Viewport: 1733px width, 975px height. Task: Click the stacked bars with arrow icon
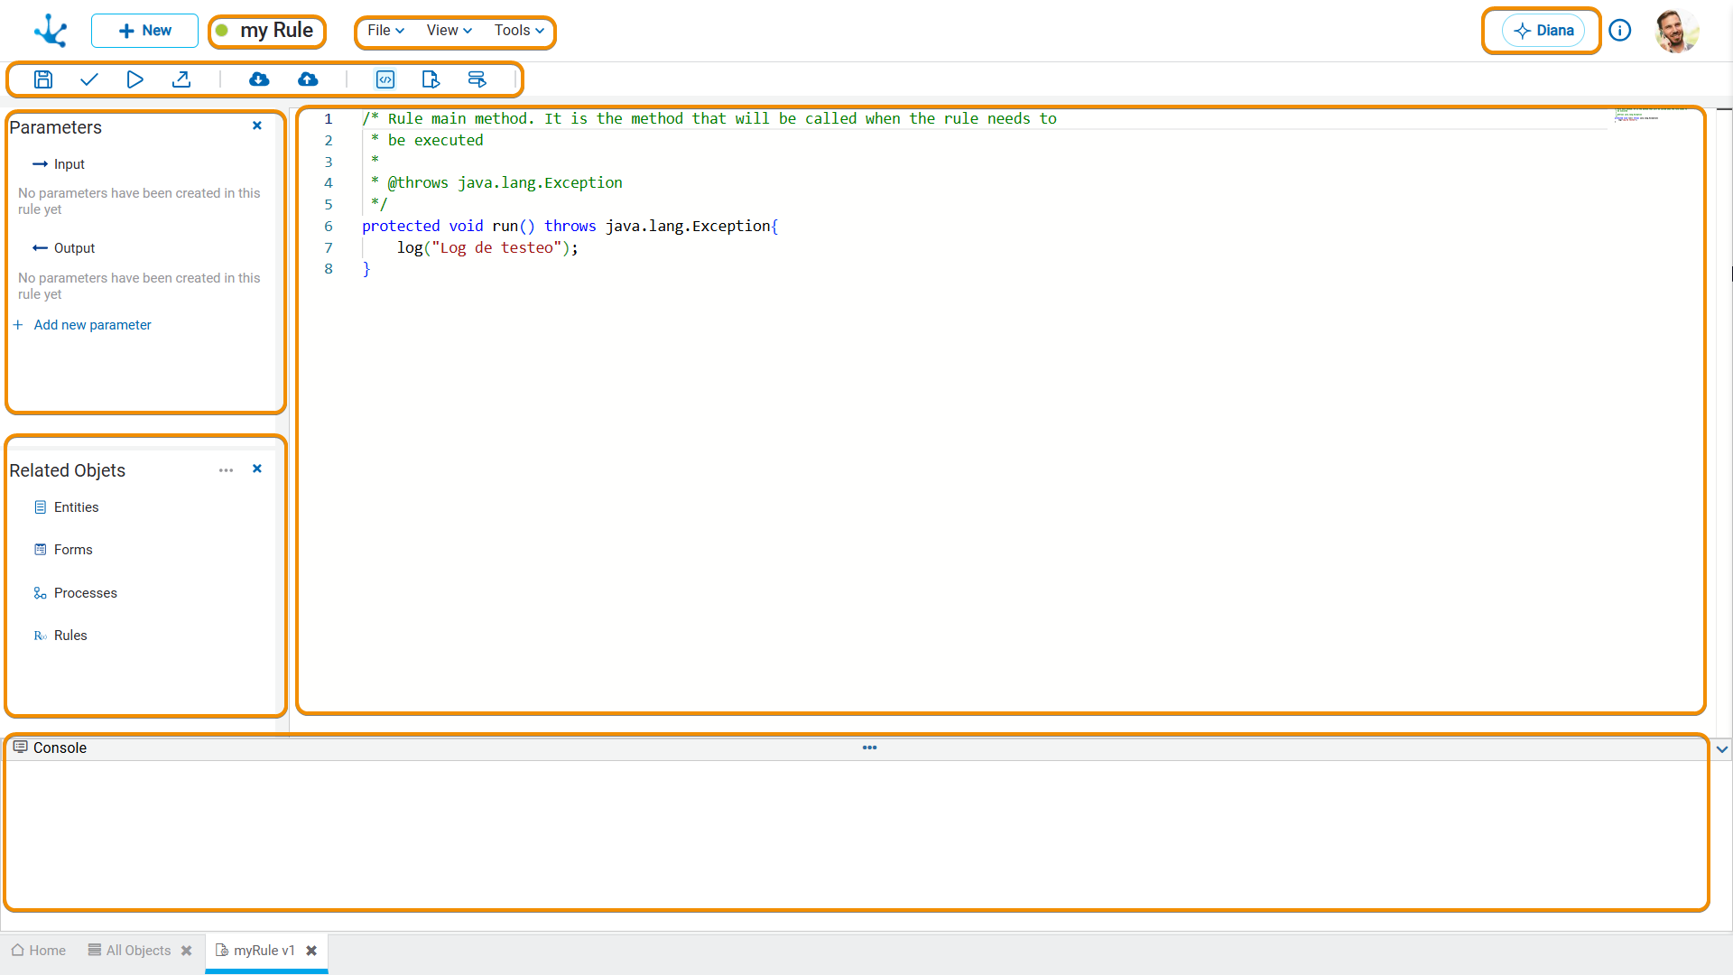click(477, 79)
